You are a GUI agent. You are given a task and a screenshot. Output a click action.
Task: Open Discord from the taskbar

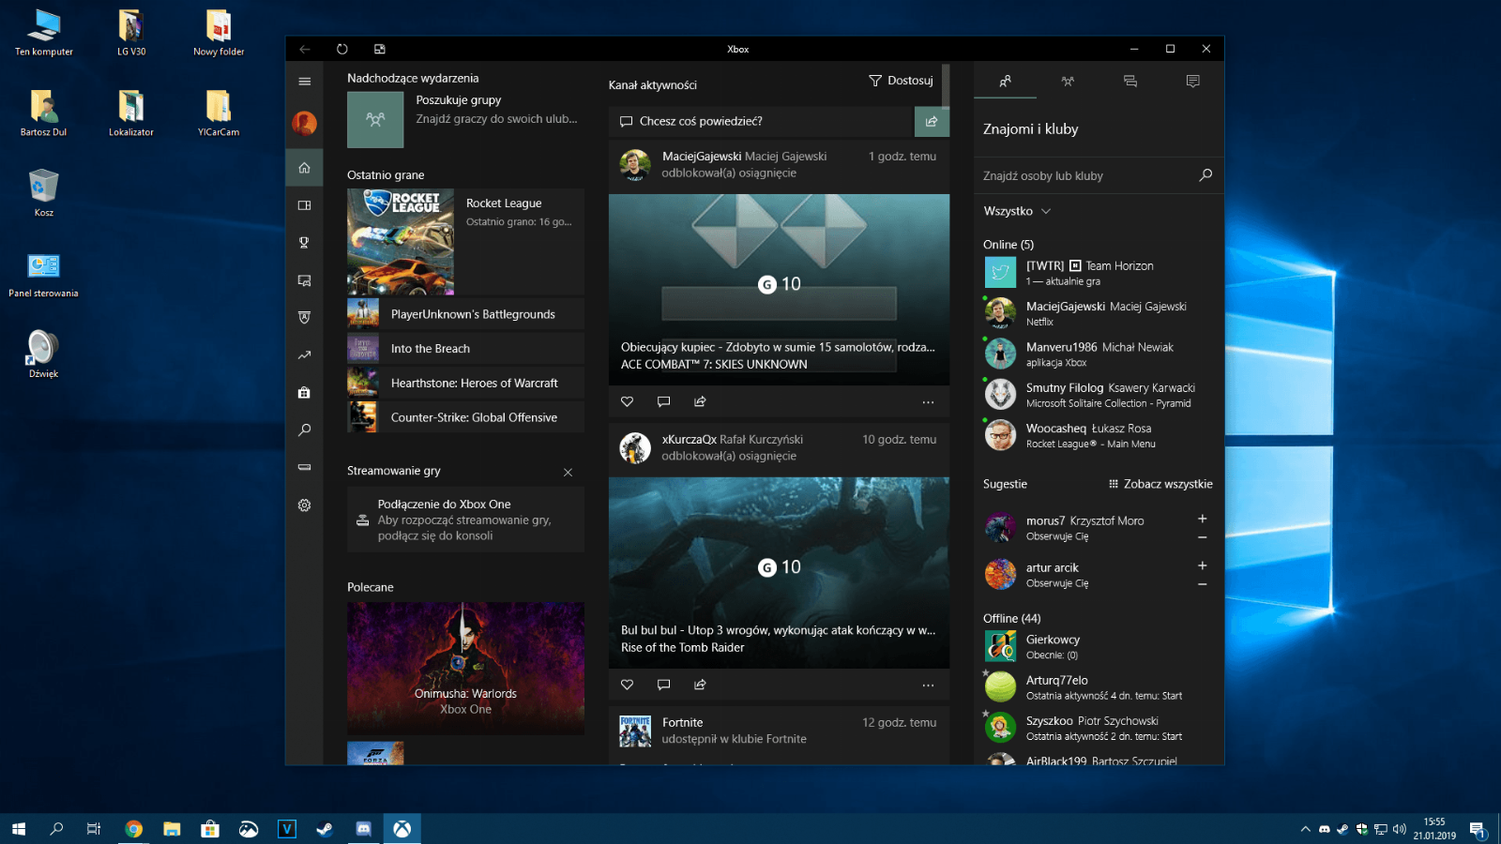pyautogui.click(x=363, y=829)
